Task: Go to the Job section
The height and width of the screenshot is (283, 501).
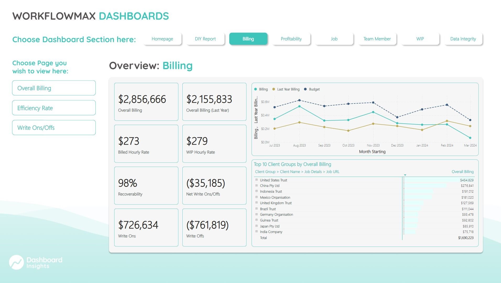Action: coord(334,39)
